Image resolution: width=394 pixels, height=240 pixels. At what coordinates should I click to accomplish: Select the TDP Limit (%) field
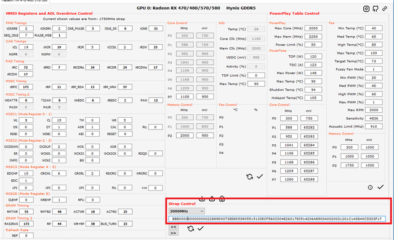pyautogui.click(x=256, y=75)
